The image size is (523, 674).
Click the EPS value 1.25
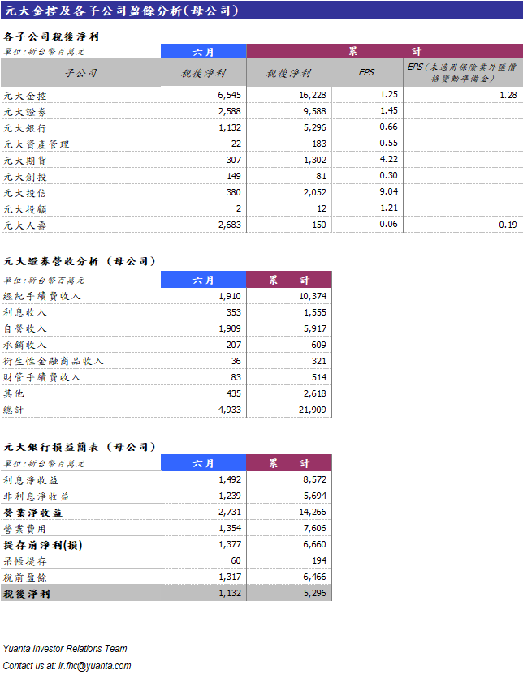click(389, 94)
